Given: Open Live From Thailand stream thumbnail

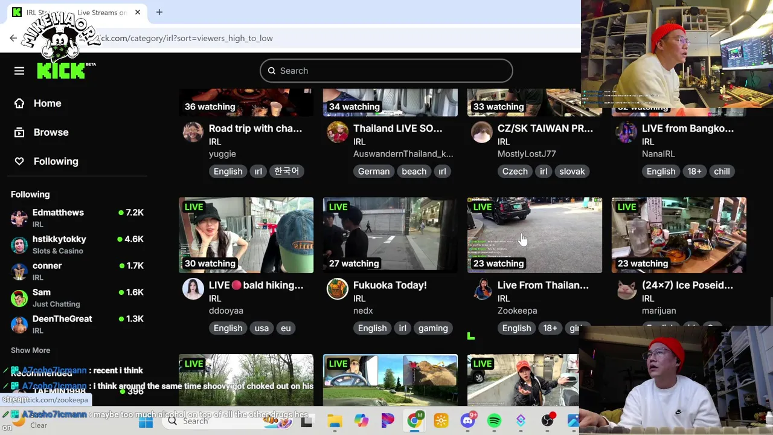Looking at the screenshot, I should coord(534,235).
